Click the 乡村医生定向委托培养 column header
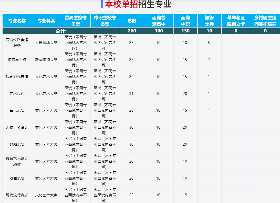280x203 pixels. (265, 21)
